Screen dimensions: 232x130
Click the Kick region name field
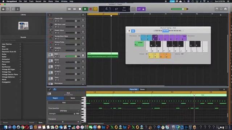point(64,103)
